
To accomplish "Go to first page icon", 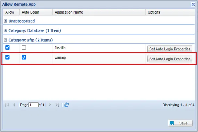I will [x=7, y=105].
